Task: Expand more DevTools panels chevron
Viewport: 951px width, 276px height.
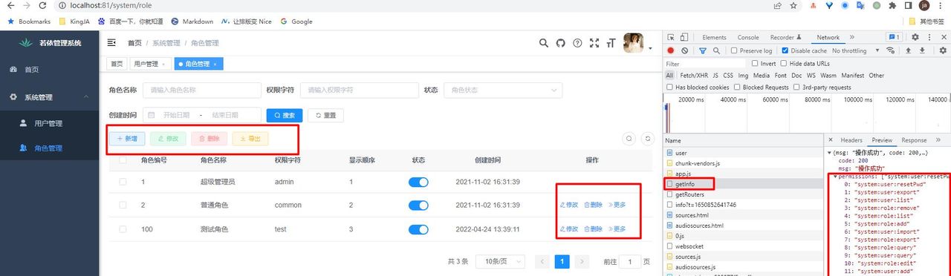Action: [x=851, y=37]
